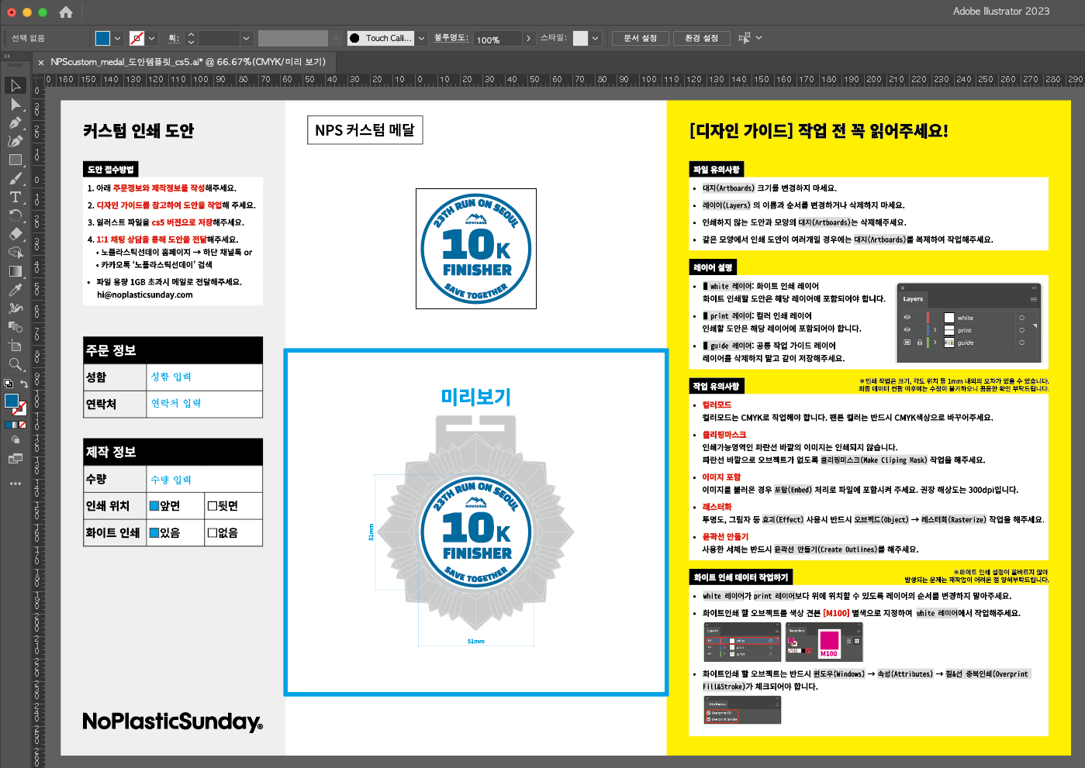
Task: Select the Paintbrush tool
Action: pyautogui.click(x=16, y=178)
